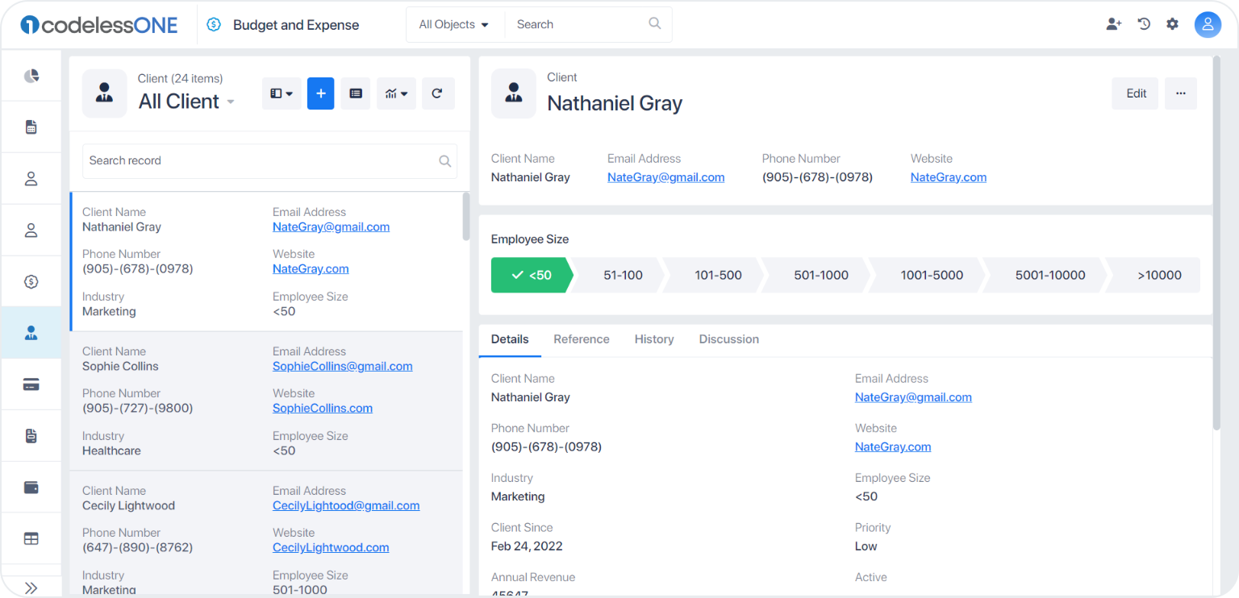Open the All Objects dropdown
Viewport: 1239px width, 598px height.
coord(454,25)
